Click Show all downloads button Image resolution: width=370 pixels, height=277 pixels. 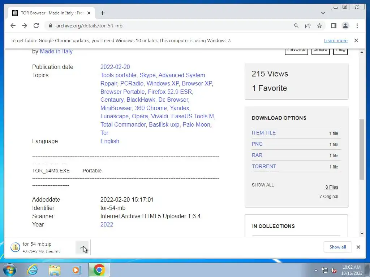click(x=338, y=247)
